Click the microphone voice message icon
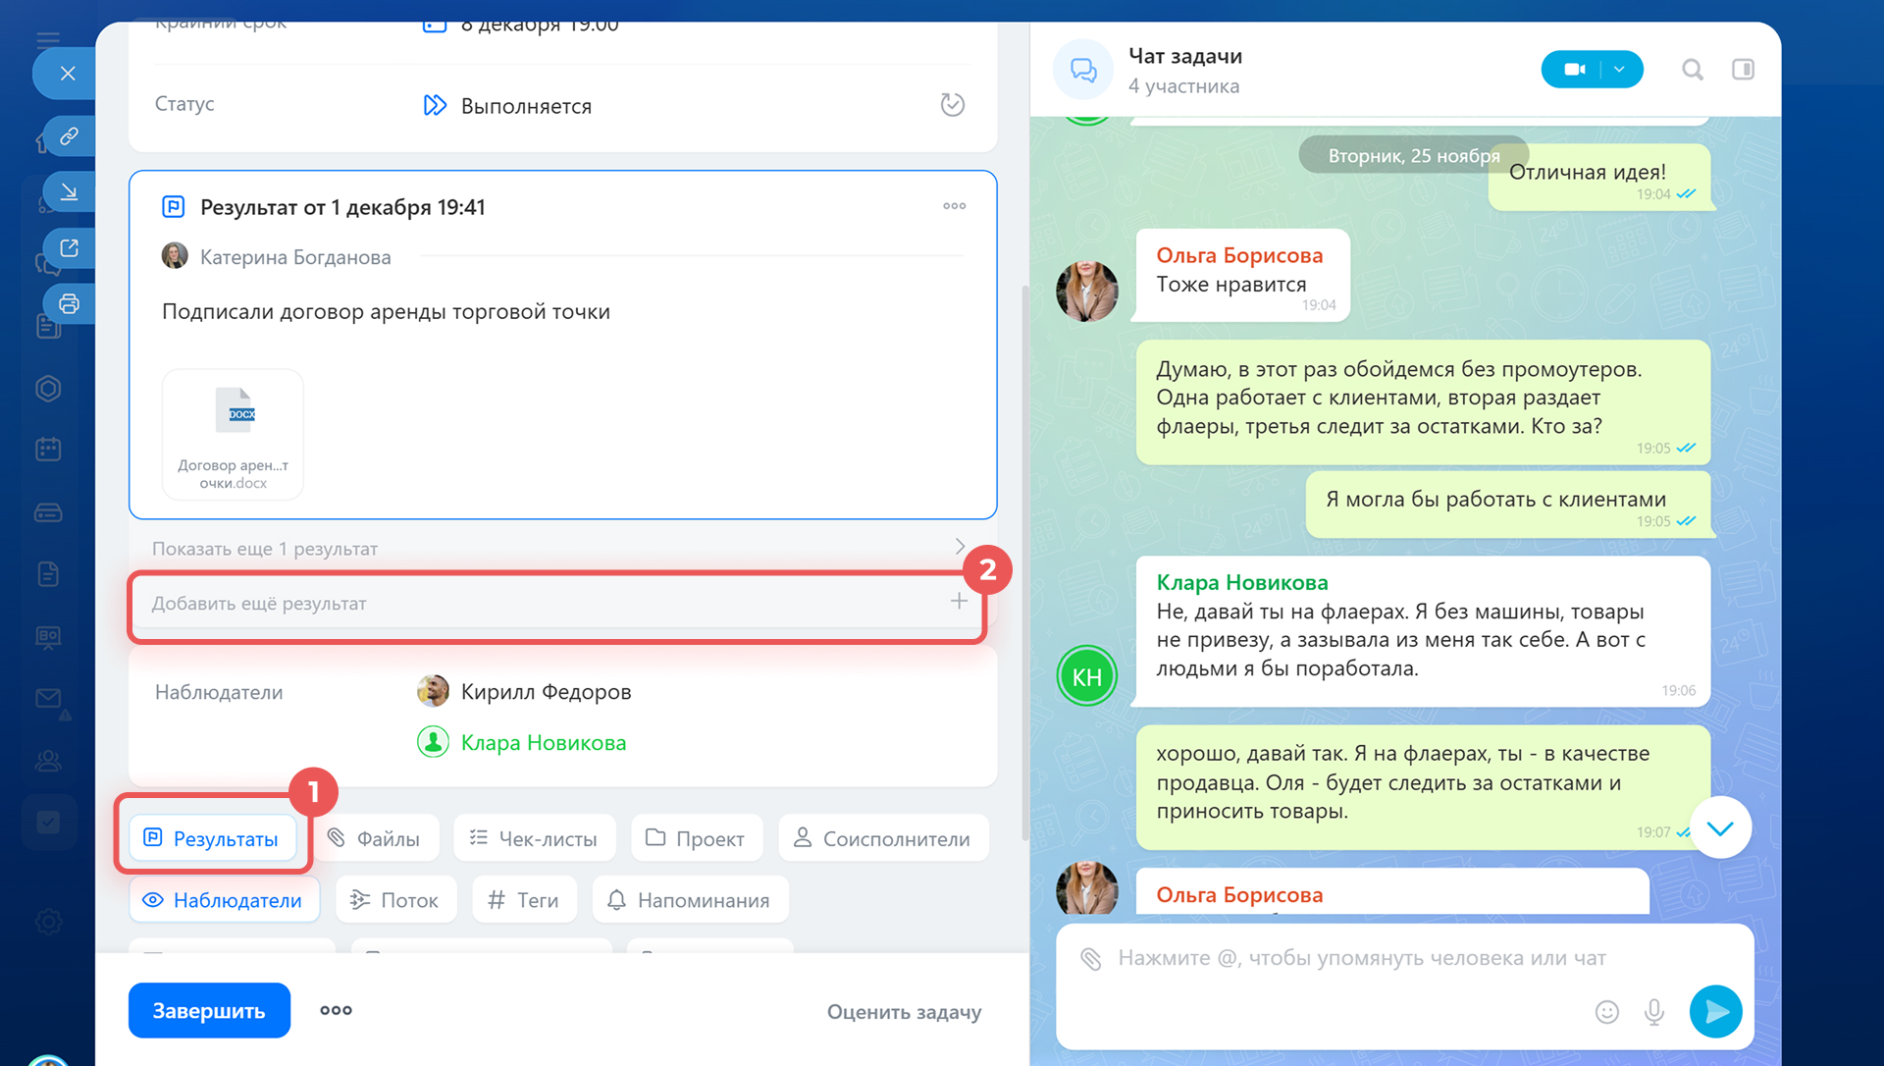This screenshot has height=1066, width=1884. point(1653,1011)
